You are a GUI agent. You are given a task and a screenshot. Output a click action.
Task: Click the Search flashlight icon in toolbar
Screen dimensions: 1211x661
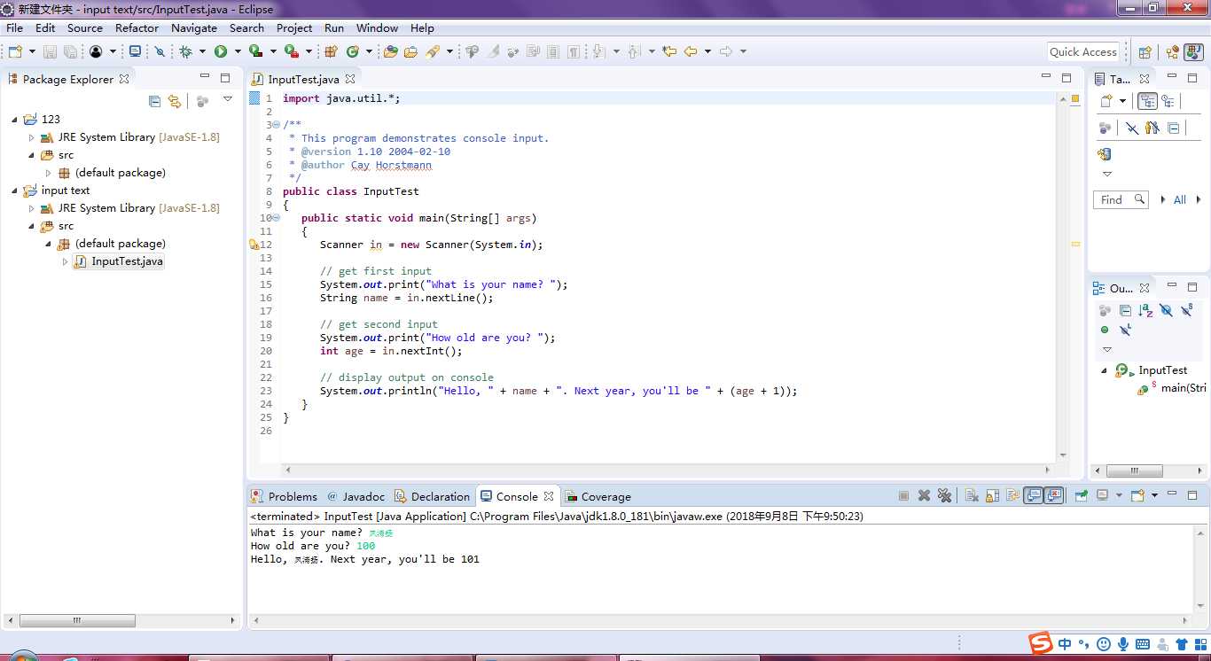(x=433, y=51)
